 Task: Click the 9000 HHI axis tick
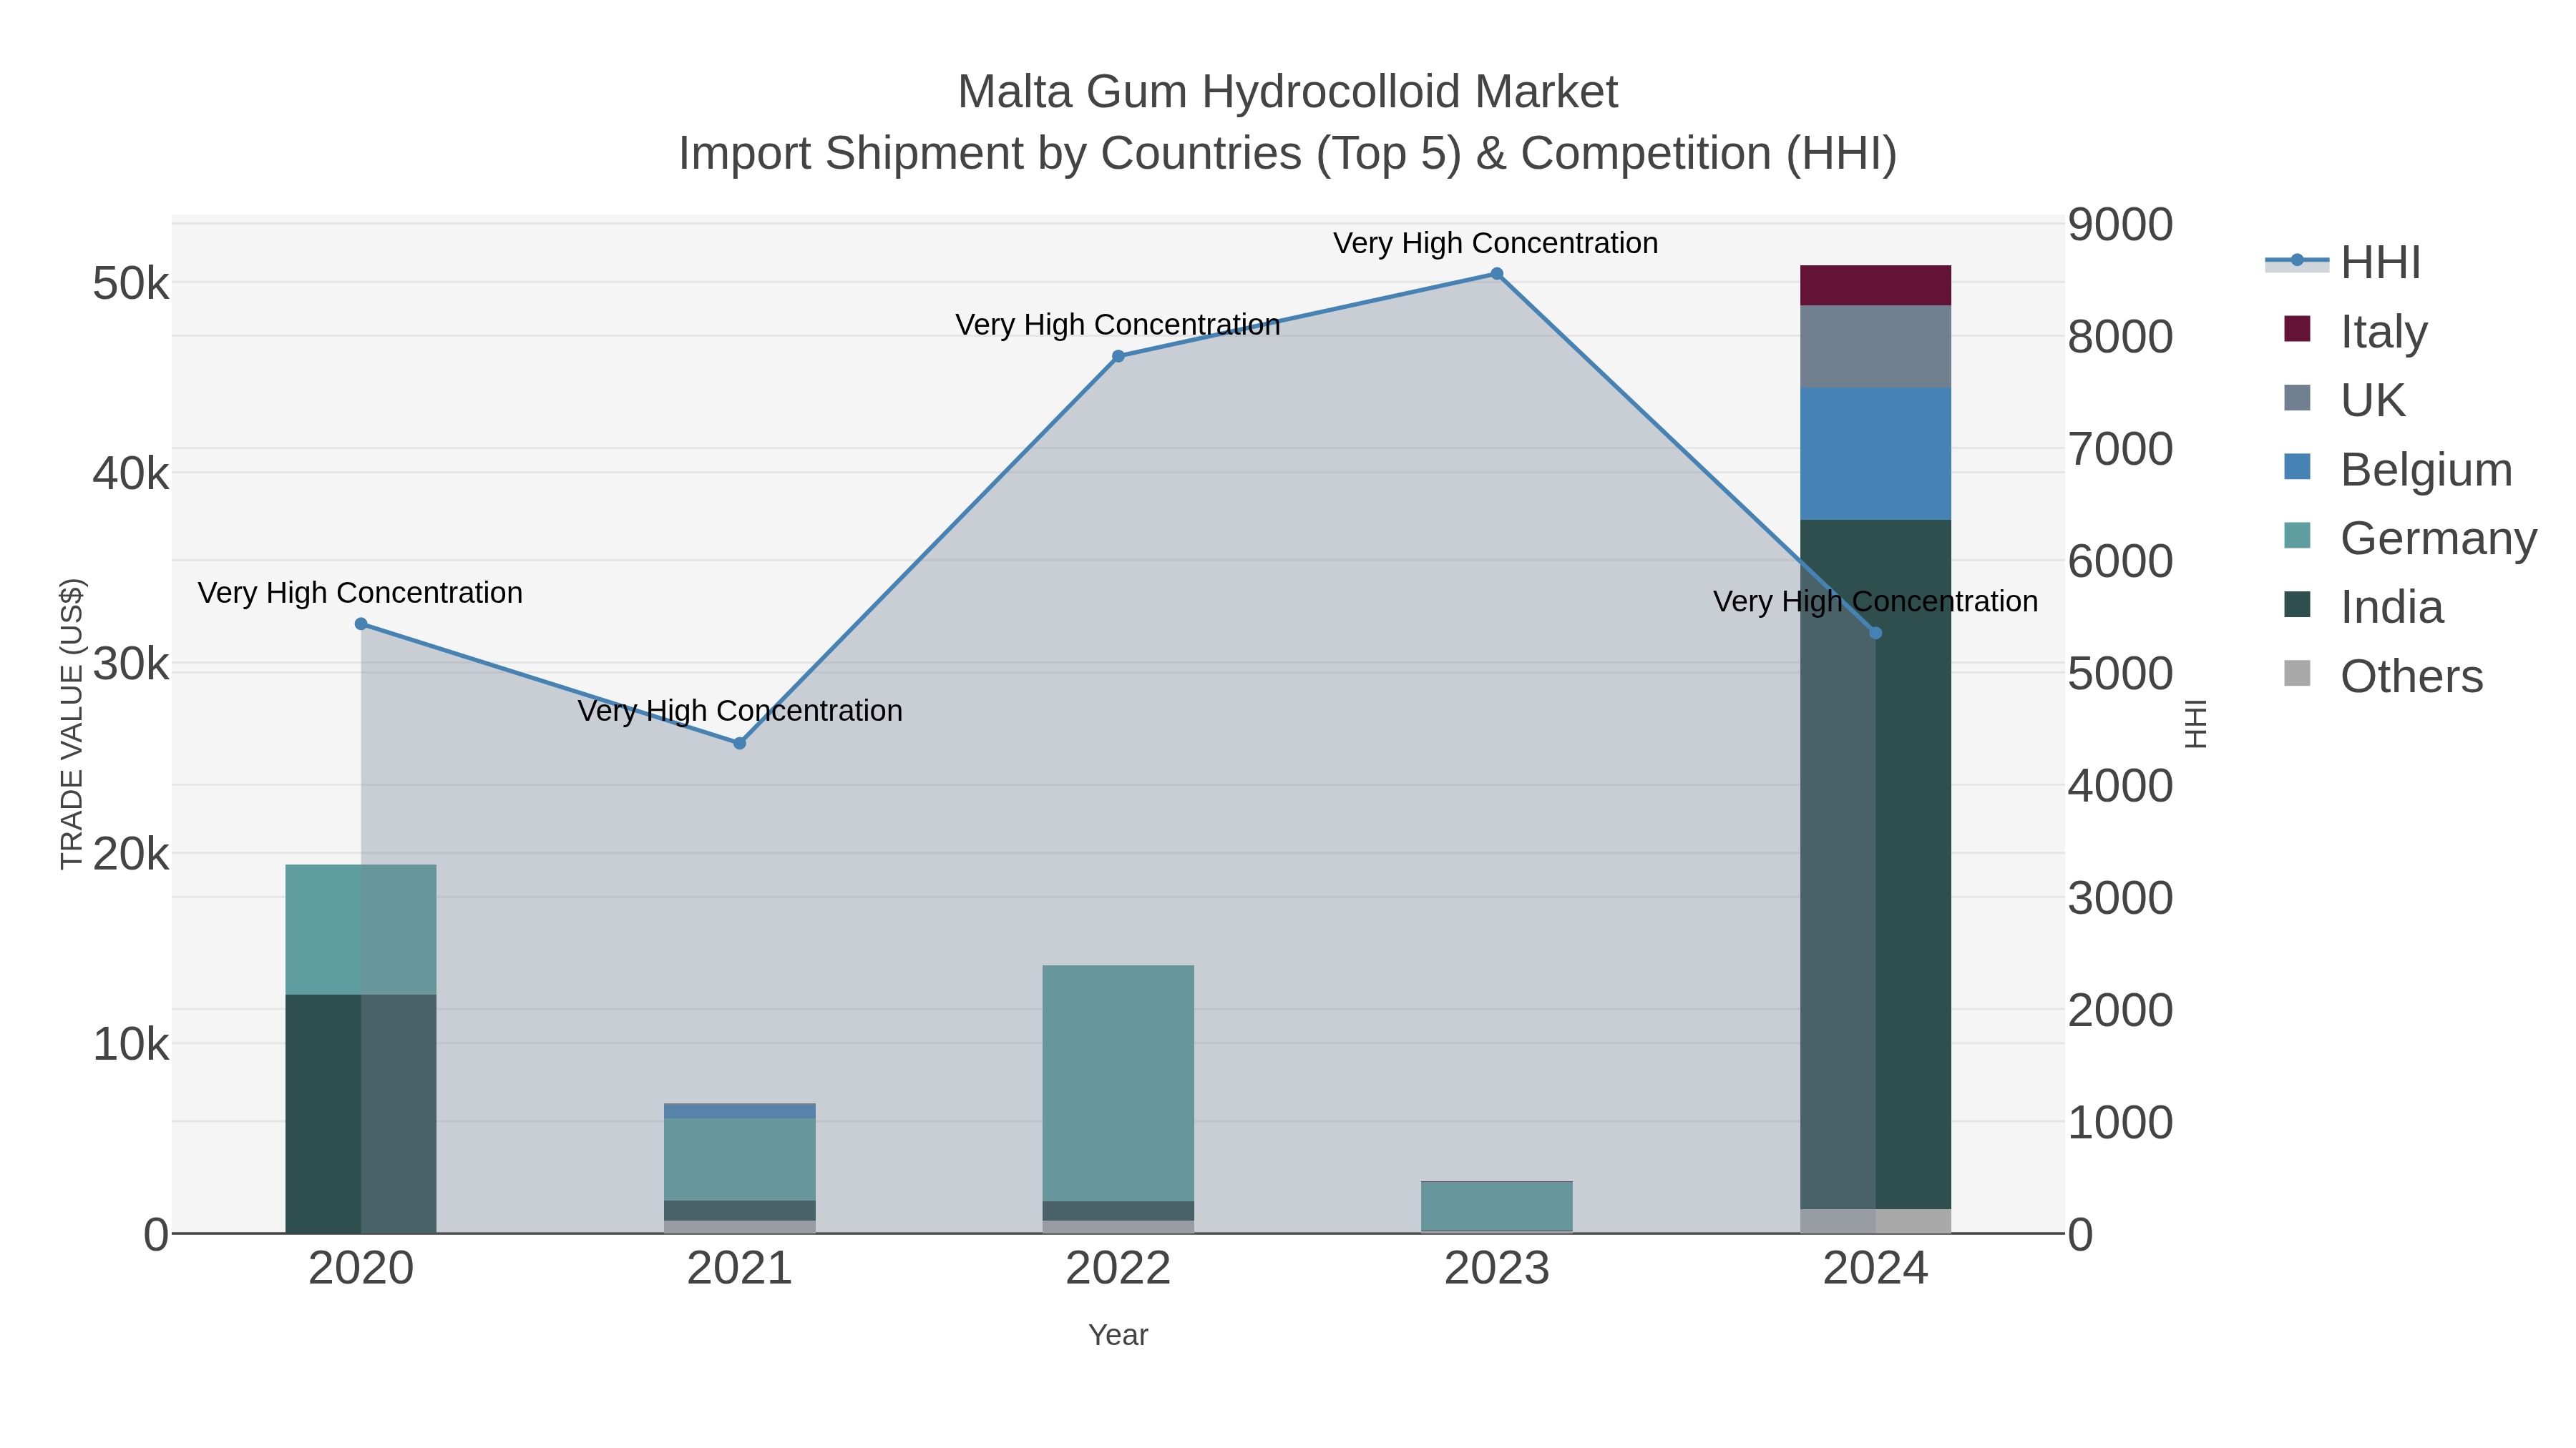point(2120,224)
